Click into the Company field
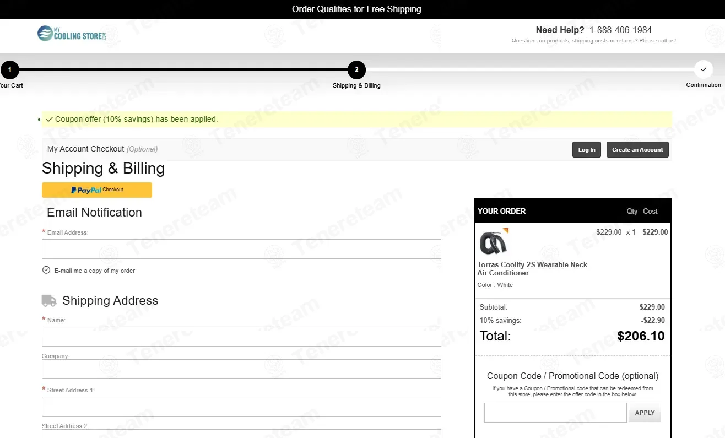The image size is (725, 438). (241, 369)
